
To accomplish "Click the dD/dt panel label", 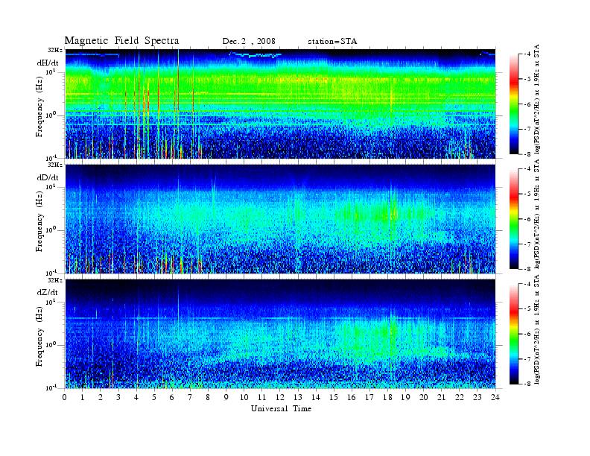I will click(x=48, y=177).
